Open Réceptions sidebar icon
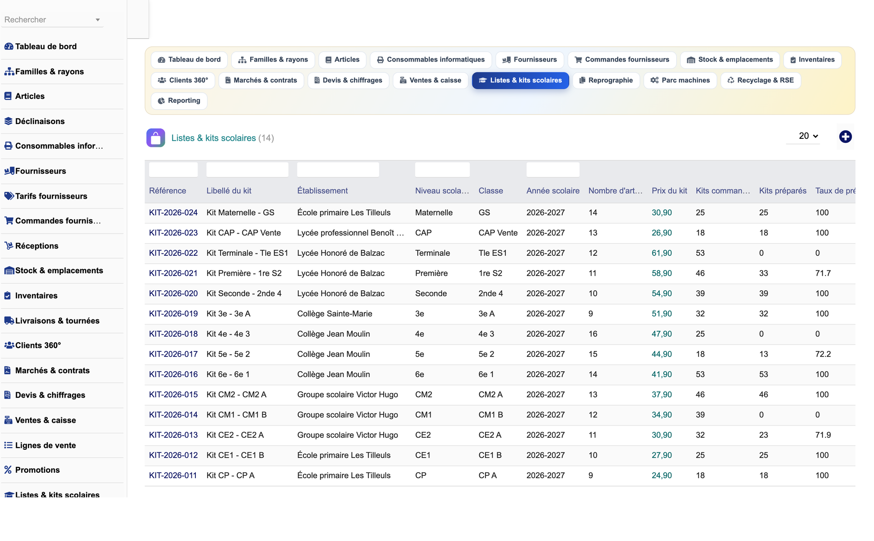Screen dimensions: 874x541 point(9,246)
